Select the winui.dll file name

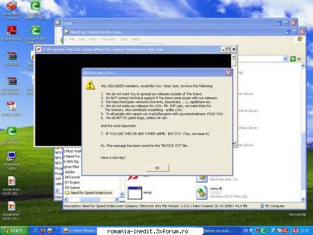(x=216, y=189)
